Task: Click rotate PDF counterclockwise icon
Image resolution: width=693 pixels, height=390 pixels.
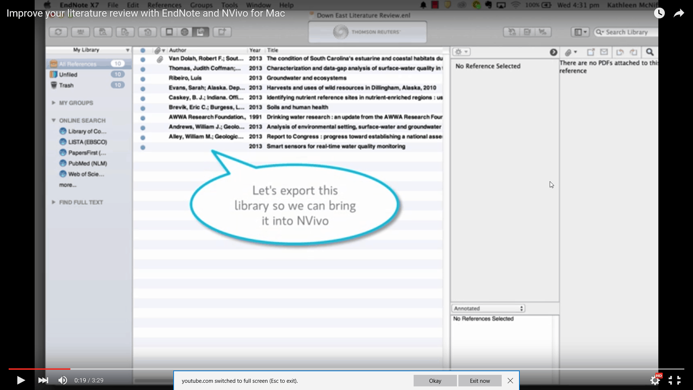Action: click(x=620, y=52)
